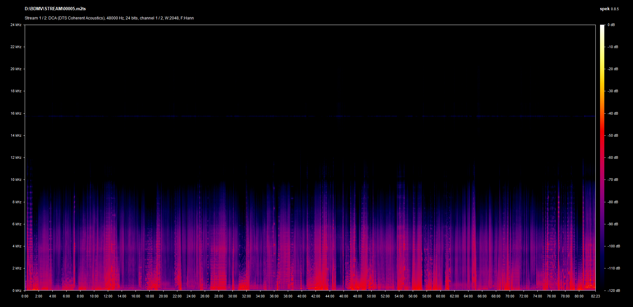Click the white top of the color scale bar

click(602, 26)
